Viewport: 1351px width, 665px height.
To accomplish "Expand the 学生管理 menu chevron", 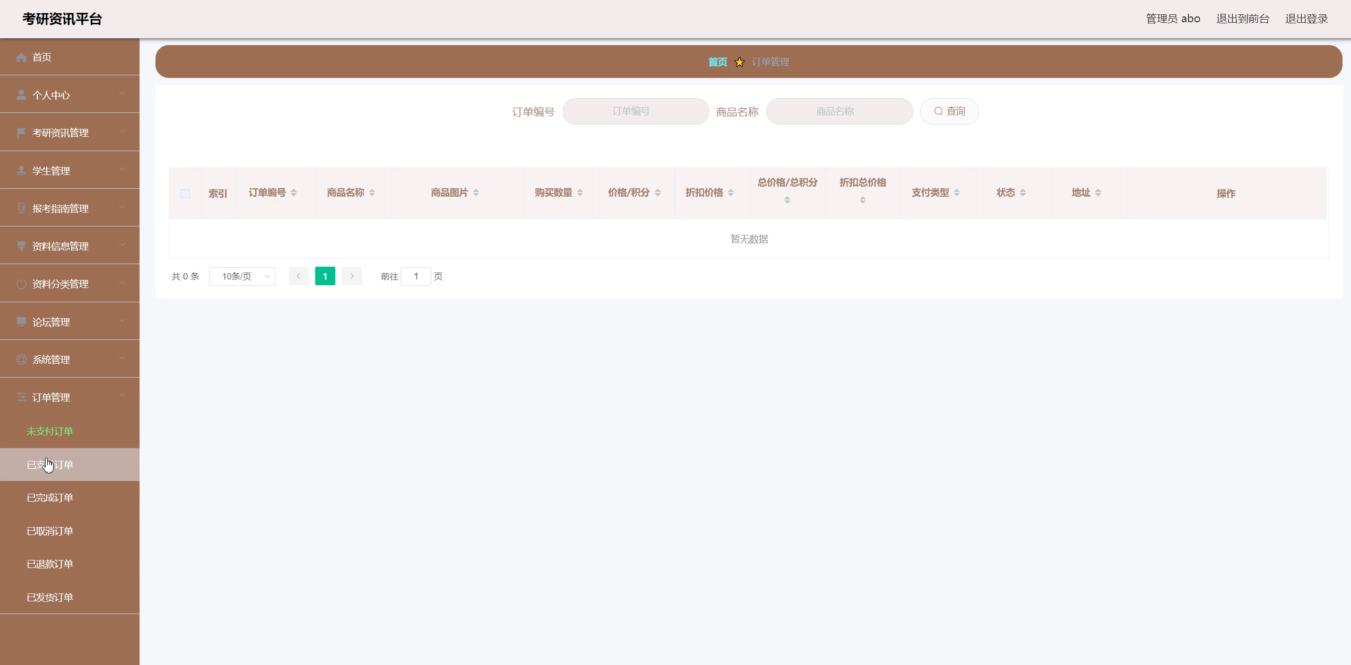I will 123,170.
